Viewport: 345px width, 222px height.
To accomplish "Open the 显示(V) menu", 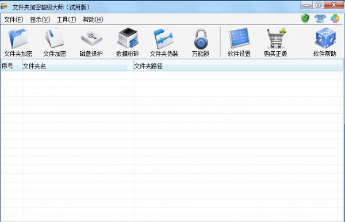I will 40,20.
